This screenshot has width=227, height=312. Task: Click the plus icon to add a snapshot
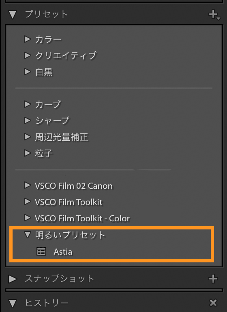[213, 279]
